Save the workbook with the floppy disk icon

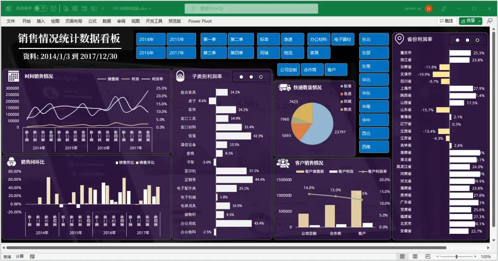[53, 9]
